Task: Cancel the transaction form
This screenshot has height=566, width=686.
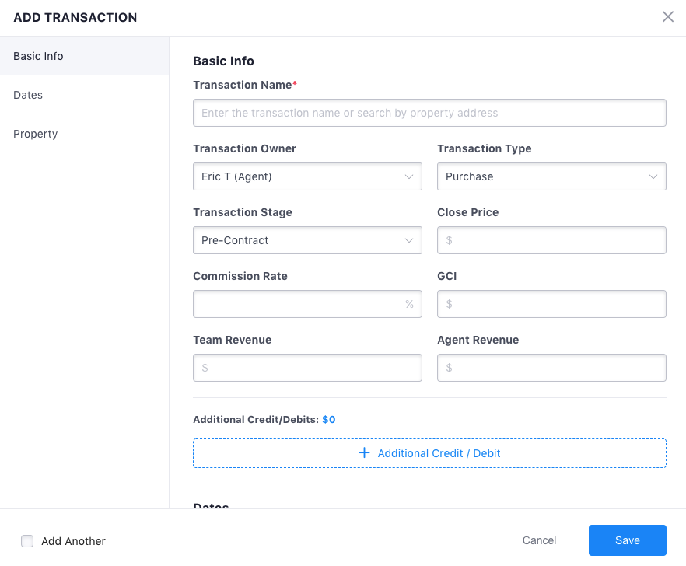Action: click(539, 540)
